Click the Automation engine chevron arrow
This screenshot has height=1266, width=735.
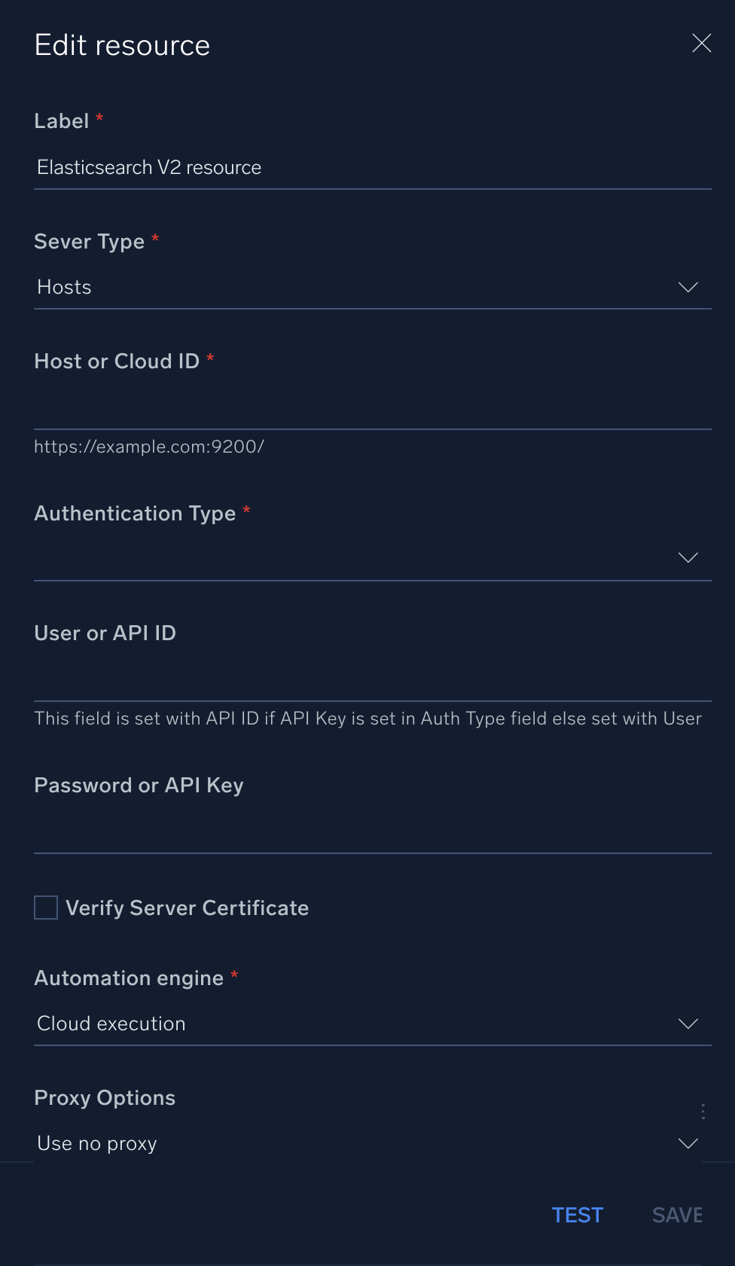(x=688, y=1024)
